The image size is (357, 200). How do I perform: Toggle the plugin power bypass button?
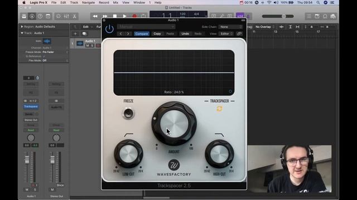(x=109, y=29)
